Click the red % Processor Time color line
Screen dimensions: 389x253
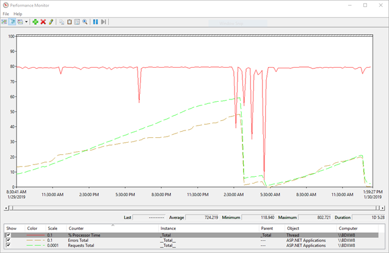point(35,235)
